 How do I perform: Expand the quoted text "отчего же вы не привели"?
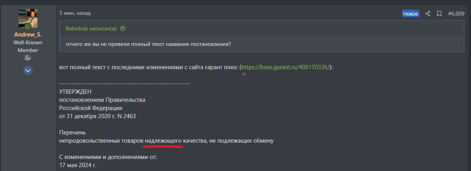coord(148,44)
